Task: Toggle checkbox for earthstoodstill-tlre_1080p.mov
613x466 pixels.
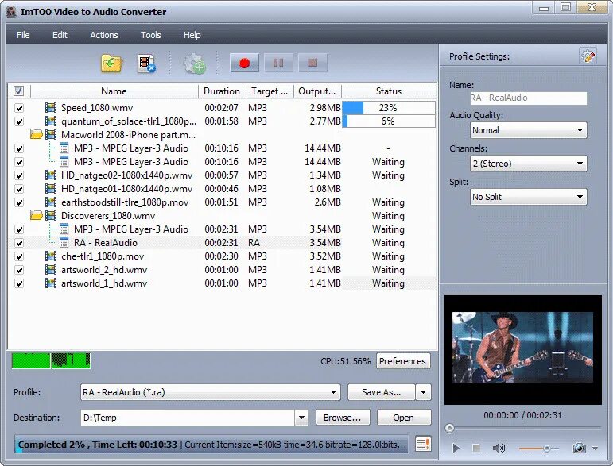Action: coord(19,202)
